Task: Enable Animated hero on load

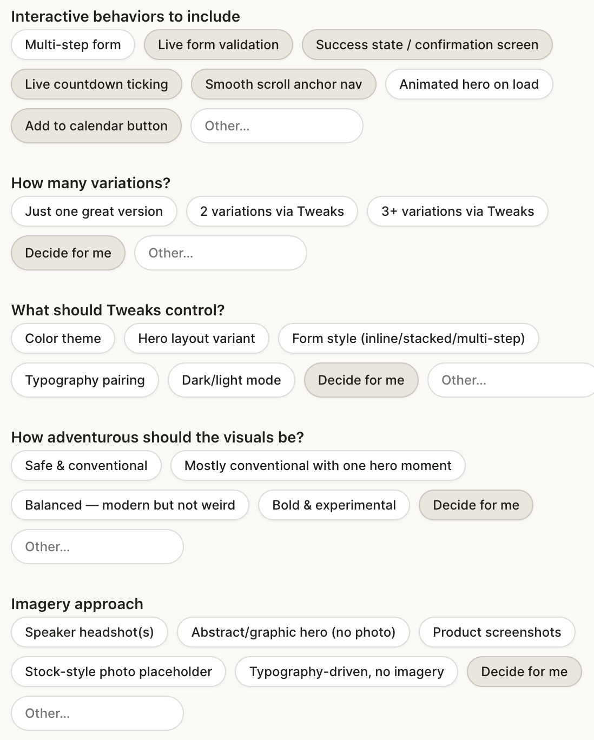Action: click(468, 84)
